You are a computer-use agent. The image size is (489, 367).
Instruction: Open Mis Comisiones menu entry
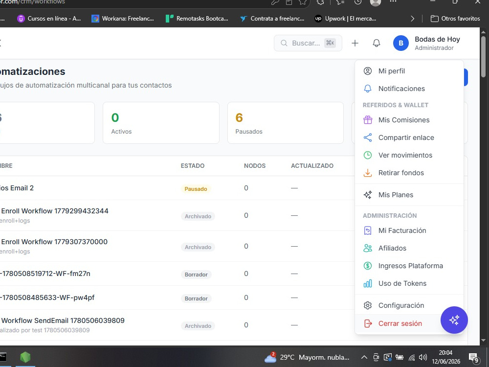(x=409, y=120)
